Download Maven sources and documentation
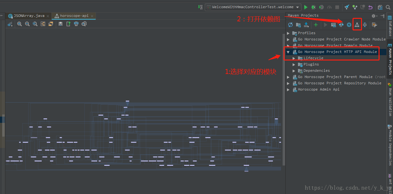393x194 pixels. (306, 25)
